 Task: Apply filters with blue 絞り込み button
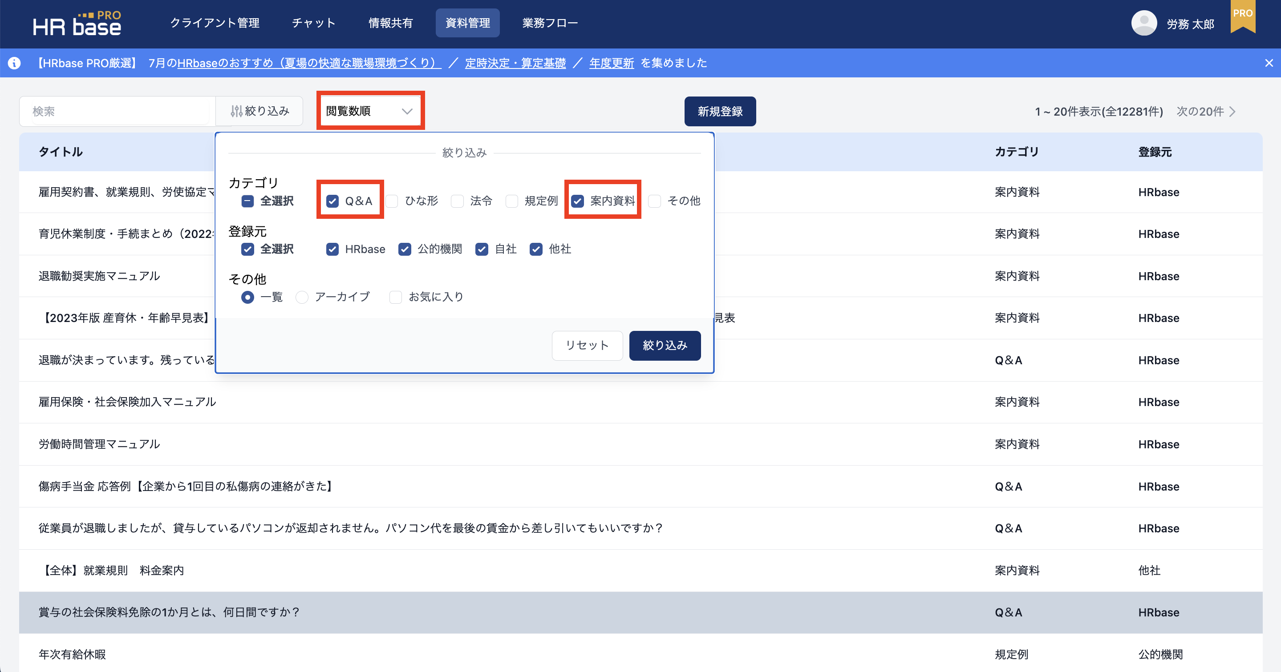pos(665,346)
